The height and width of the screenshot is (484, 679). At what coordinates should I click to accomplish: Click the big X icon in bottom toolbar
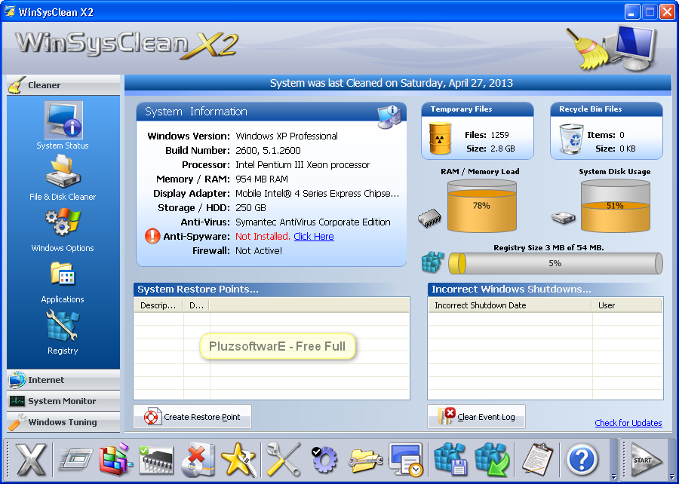pyautogui.click(x=31, y=460)
